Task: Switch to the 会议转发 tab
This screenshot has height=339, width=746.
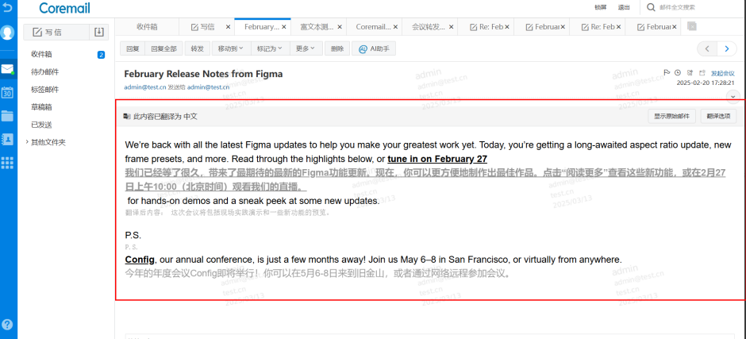Action: [429, 26]
